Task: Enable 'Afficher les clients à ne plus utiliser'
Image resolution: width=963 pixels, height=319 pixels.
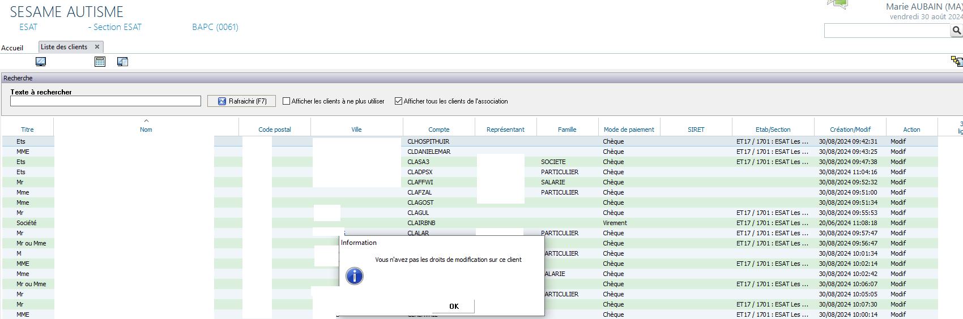Action: point(287,101)
